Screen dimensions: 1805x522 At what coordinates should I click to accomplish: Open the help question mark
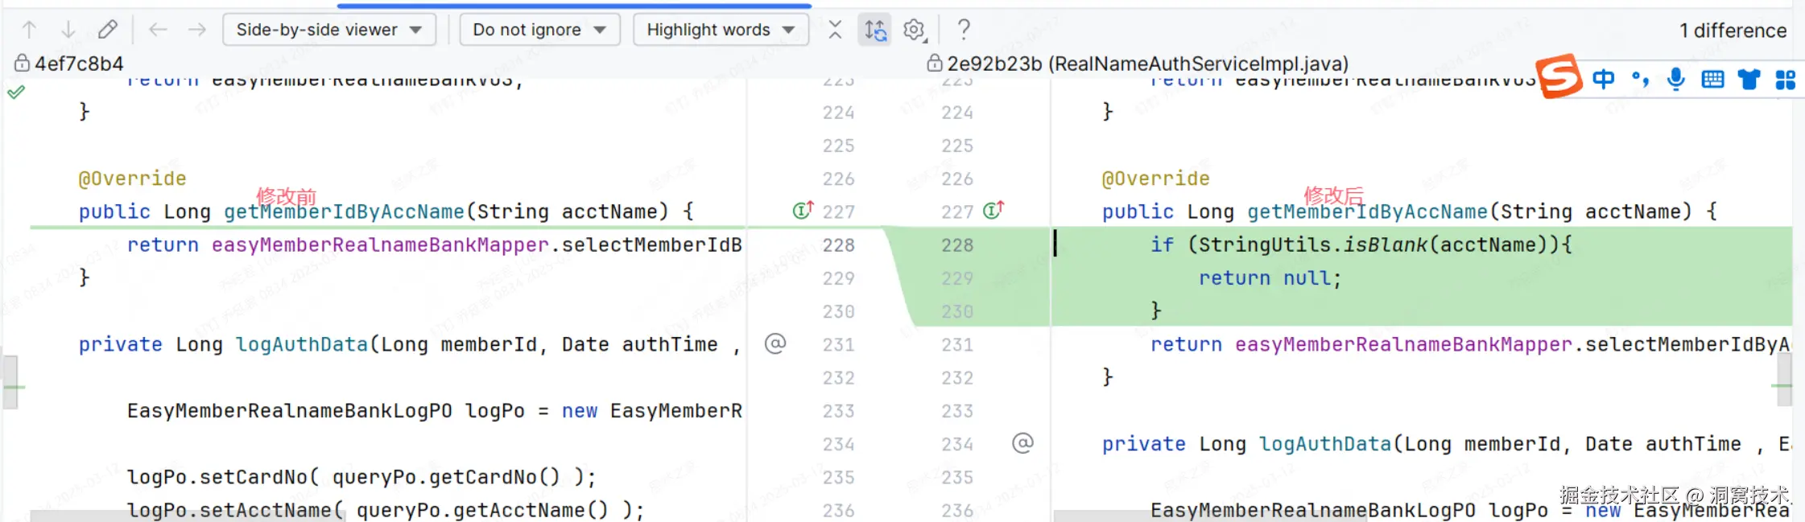pyautogui.click(x=964, y=30)
